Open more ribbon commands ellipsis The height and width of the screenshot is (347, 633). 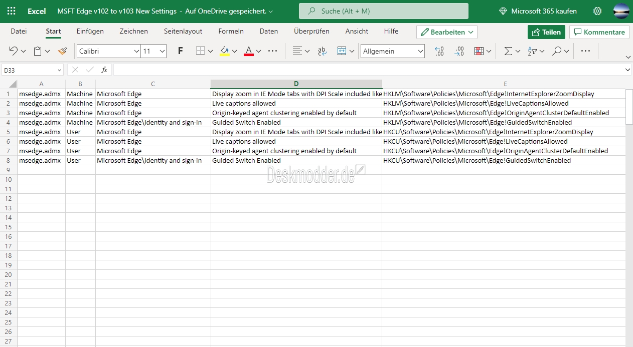585,51
